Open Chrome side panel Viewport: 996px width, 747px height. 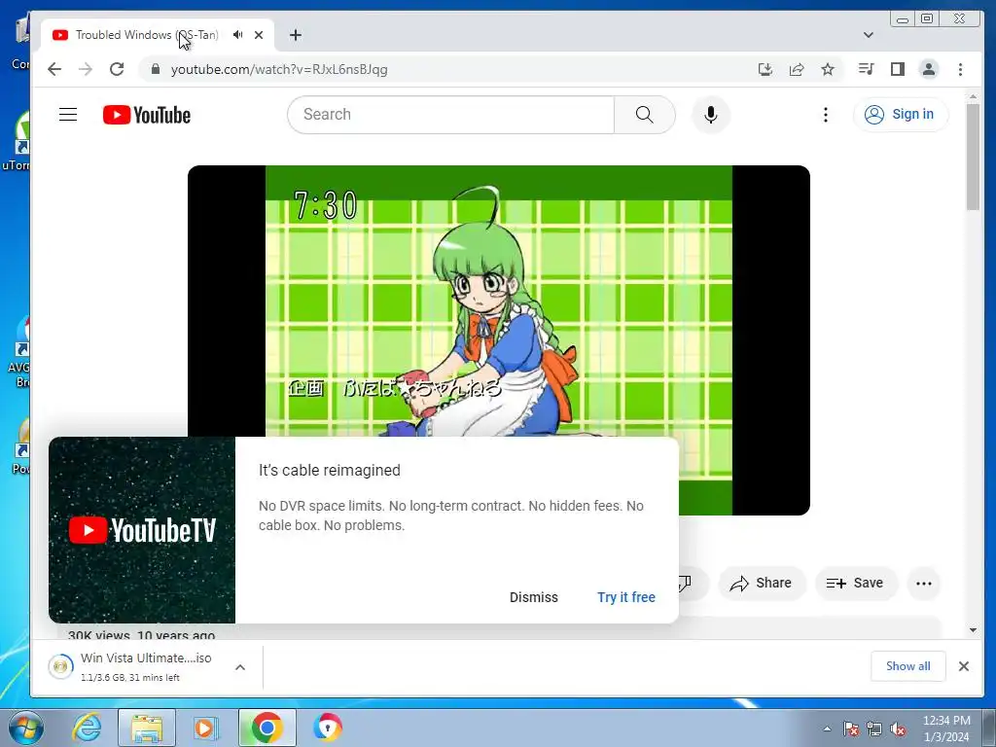click(898, 69)
